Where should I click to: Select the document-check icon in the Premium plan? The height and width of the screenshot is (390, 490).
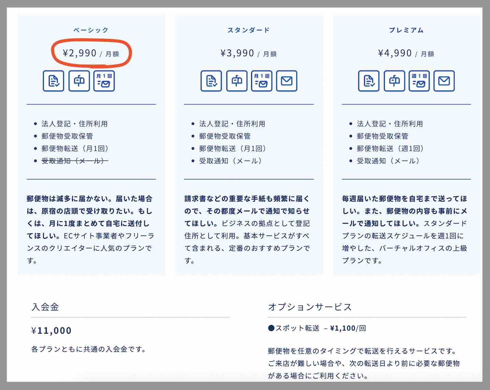click(370, 81)
